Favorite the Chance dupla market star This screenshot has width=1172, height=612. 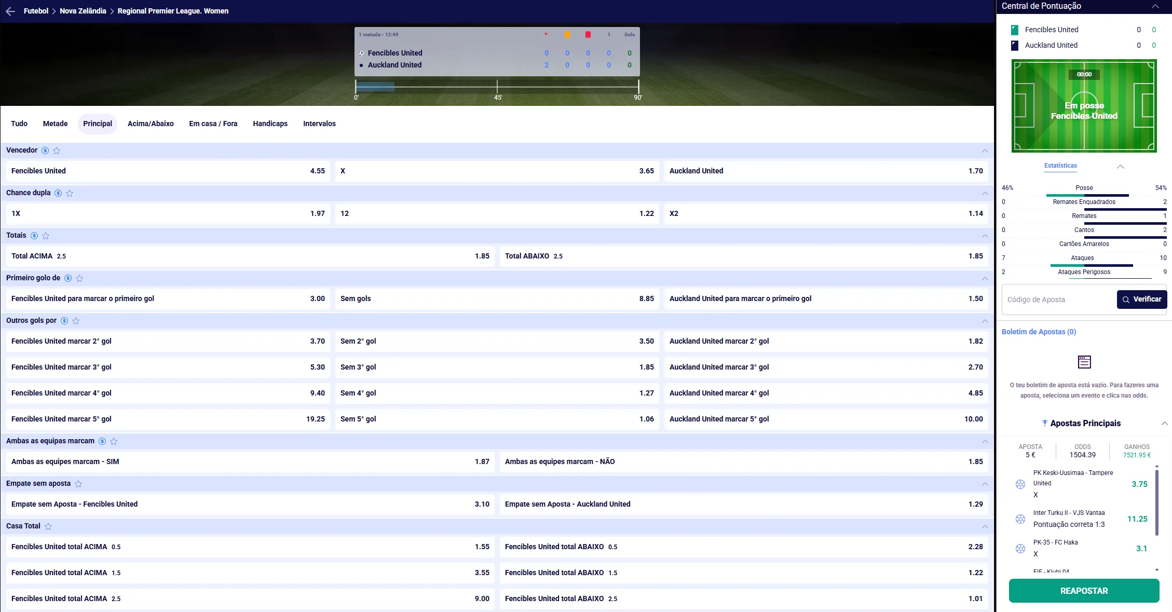pyautogui.click(x=70, y=193)
